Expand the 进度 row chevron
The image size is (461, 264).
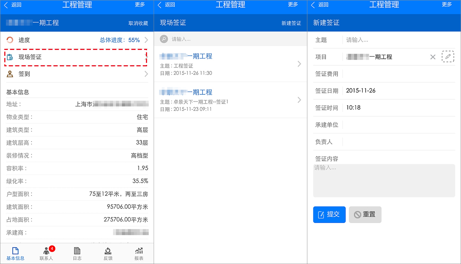pyautogui.click(x=146, y=40)
